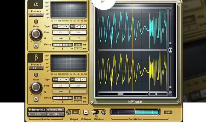Select bell filter type for beta first filter
Image resolution: width=206 pixels, height=123 pixels.
click(x=66, y=80)
